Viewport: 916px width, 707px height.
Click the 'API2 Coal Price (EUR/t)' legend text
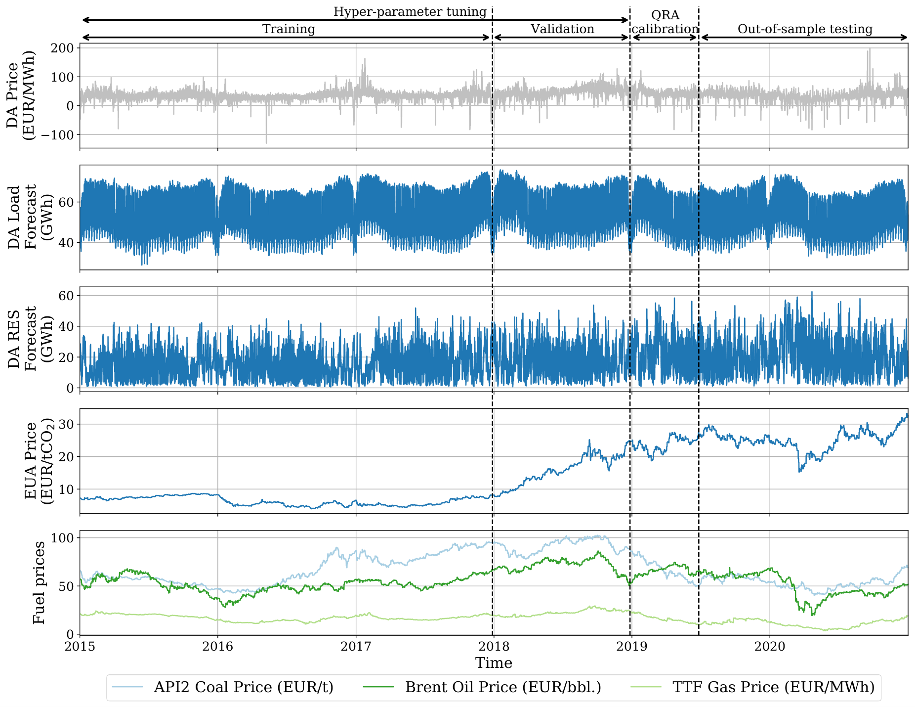[244, 687]
